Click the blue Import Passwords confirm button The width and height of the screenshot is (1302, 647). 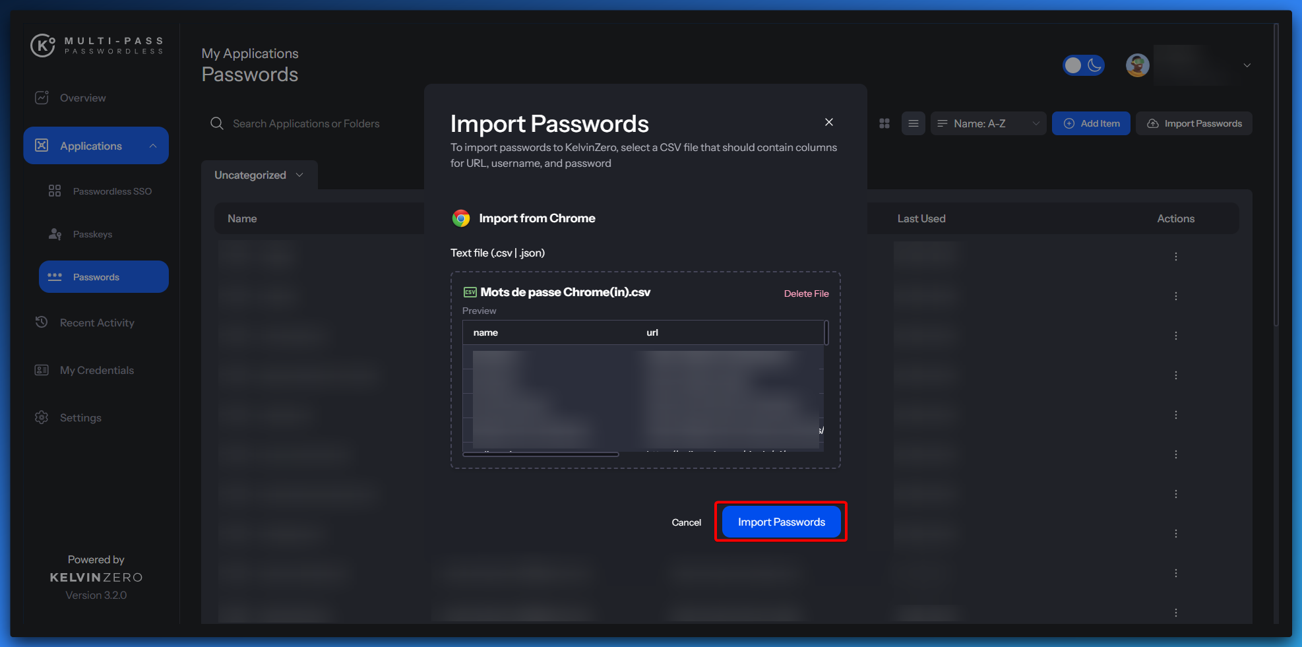click(781, 522)
